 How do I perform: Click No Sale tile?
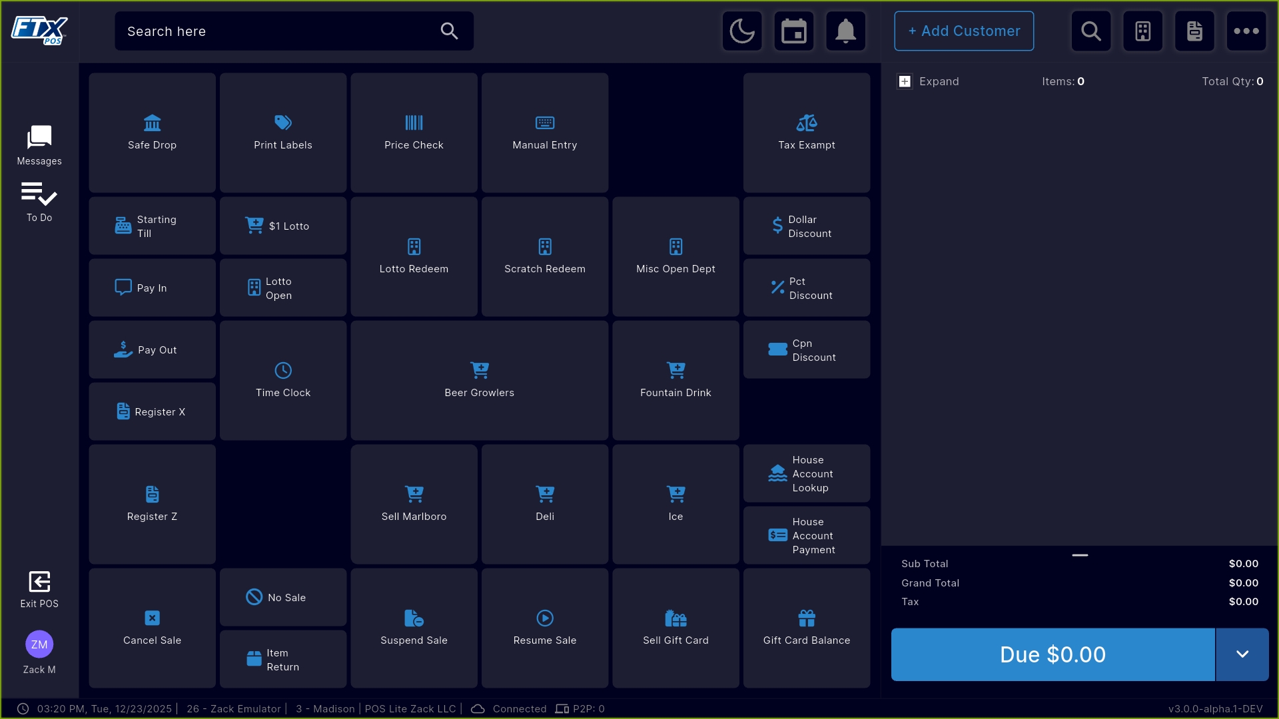point(283,597)
